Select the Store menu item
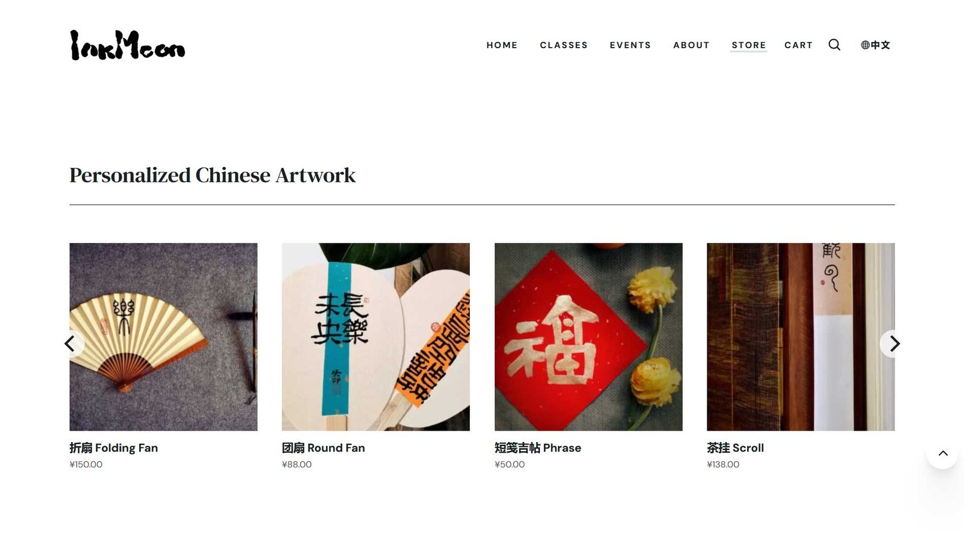The image size is (964, 542). coord(749,45)
